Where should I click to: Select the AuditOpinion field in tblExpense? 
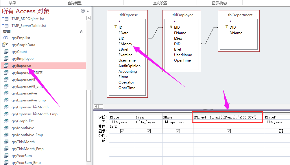(x=130, y=66)
